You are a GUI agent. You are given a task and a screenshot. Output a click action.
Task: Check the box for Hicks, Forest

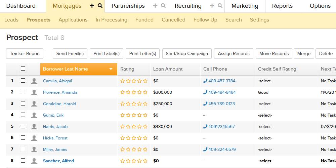pos(23,137)
